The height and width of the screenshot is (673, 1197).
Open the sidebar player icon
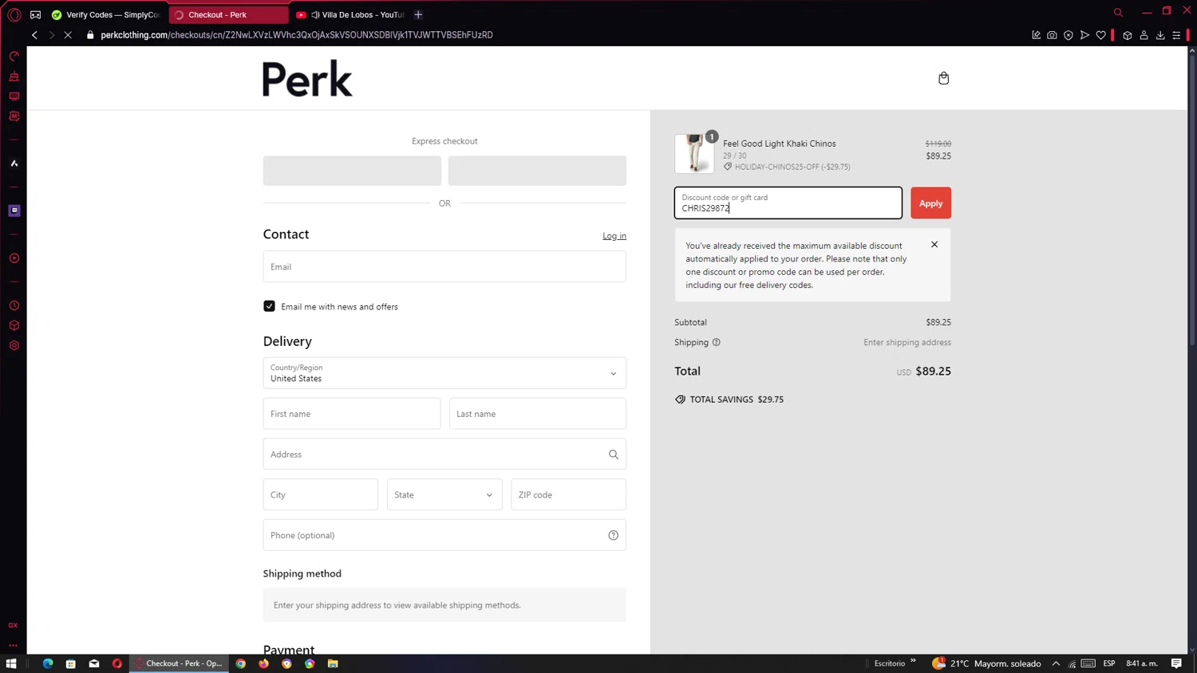pyautogui.click(x=14, y=258)
